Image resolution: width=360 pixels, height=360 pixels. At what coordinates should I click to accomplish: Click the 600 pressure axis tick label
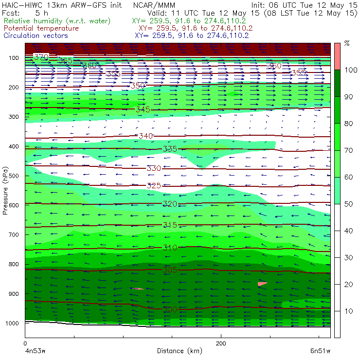coord(14,205)
